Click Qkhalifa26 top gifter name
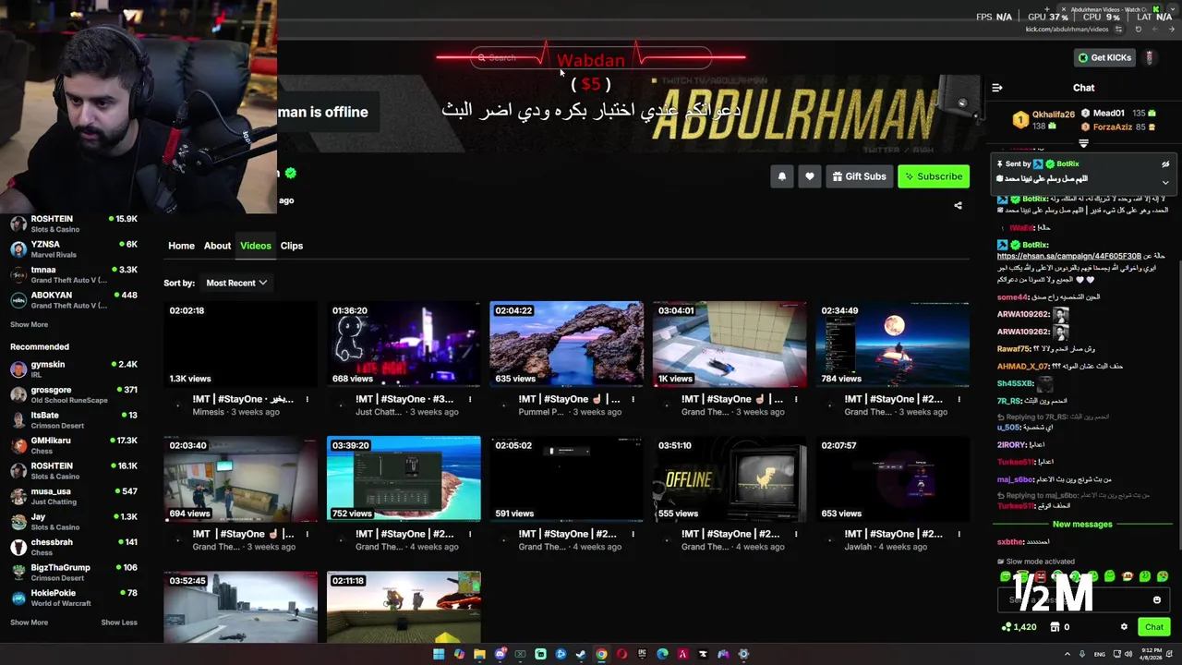The width and height of the screenshot is (1182, 665). 1053,115
